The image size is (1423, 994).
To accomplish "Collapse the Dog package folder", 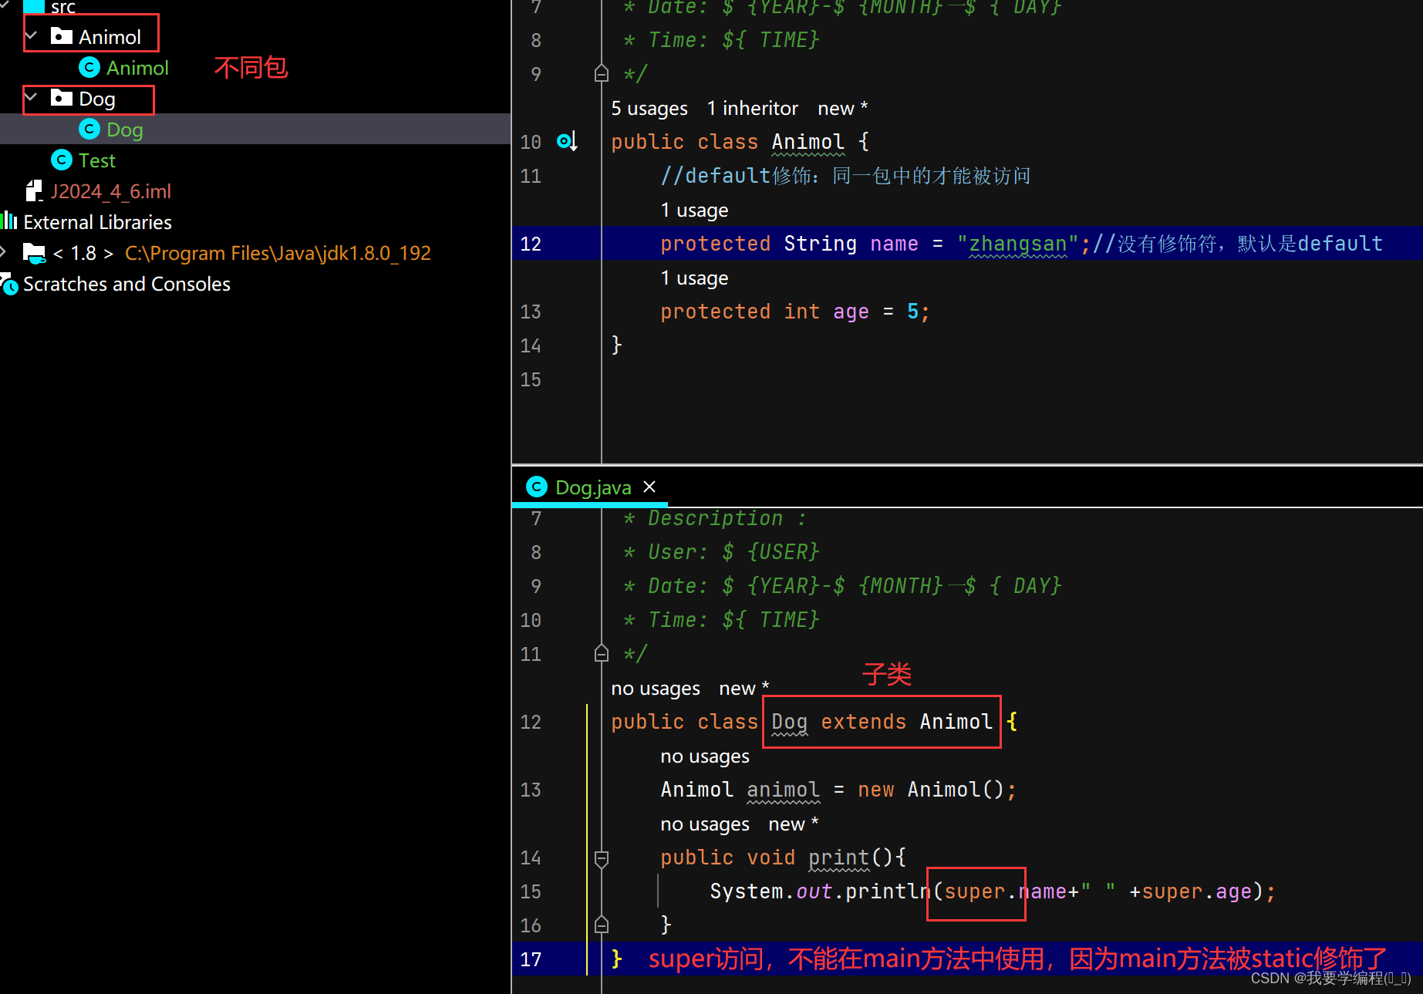I will point(32,98).
